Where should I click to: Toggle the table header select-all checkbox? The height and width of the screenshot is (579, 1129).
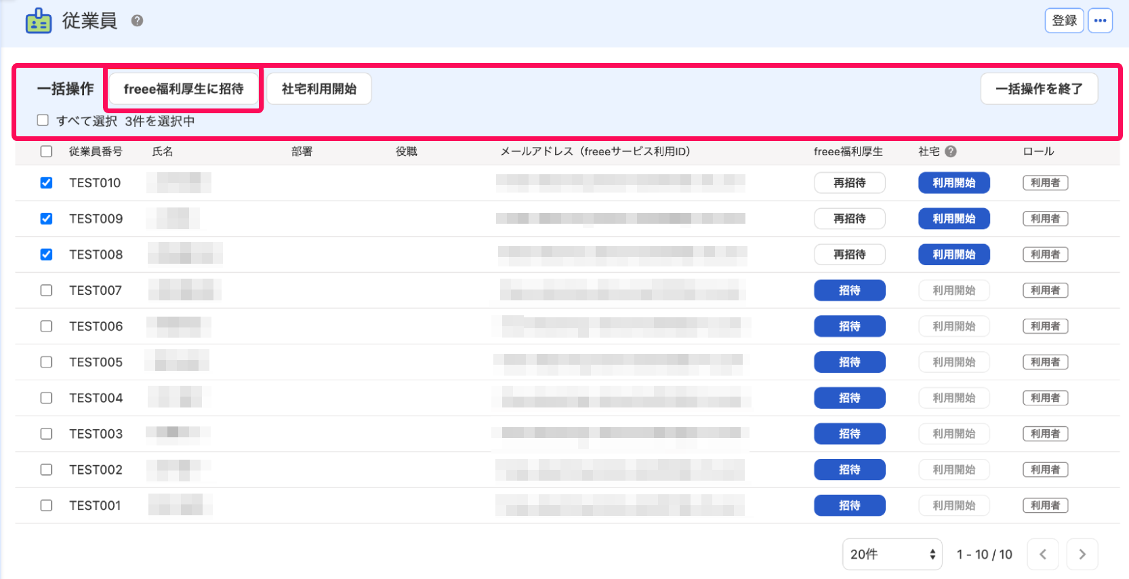(x=46, y=151)
